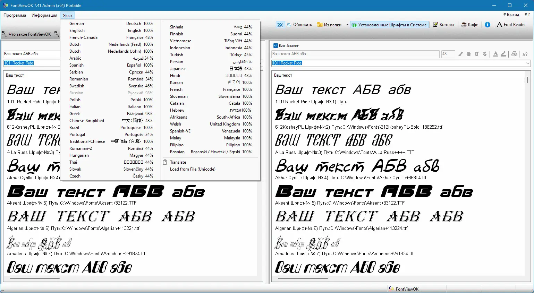This screenshot has height=293, width=534.
Task: Click Aksent font sample in right panel
Action: click(374, 192)
